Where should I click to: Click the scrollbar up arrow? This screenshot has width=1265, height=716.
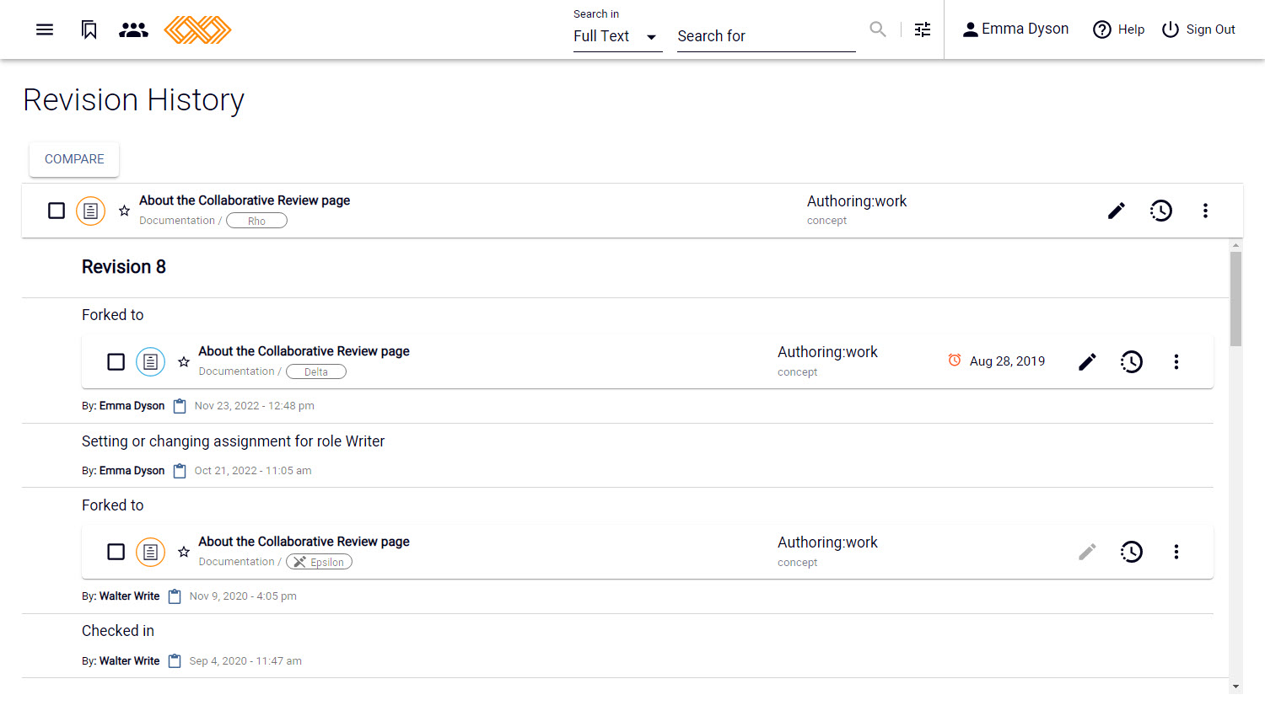pos(1235,245)
